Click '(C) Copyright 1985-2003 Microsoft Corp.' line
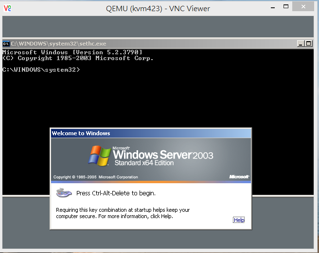Screen dimensions: 319x253 pyautogui.click(x=78, y=58)
